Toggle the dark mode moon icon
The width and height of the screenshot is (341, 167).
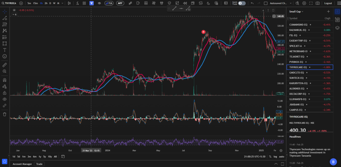(208, 3)
